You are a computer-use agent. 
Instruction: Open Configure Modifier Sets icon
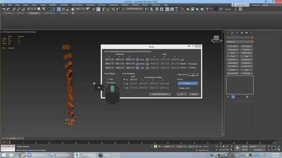pyautogui.click(x=247, y=97)
